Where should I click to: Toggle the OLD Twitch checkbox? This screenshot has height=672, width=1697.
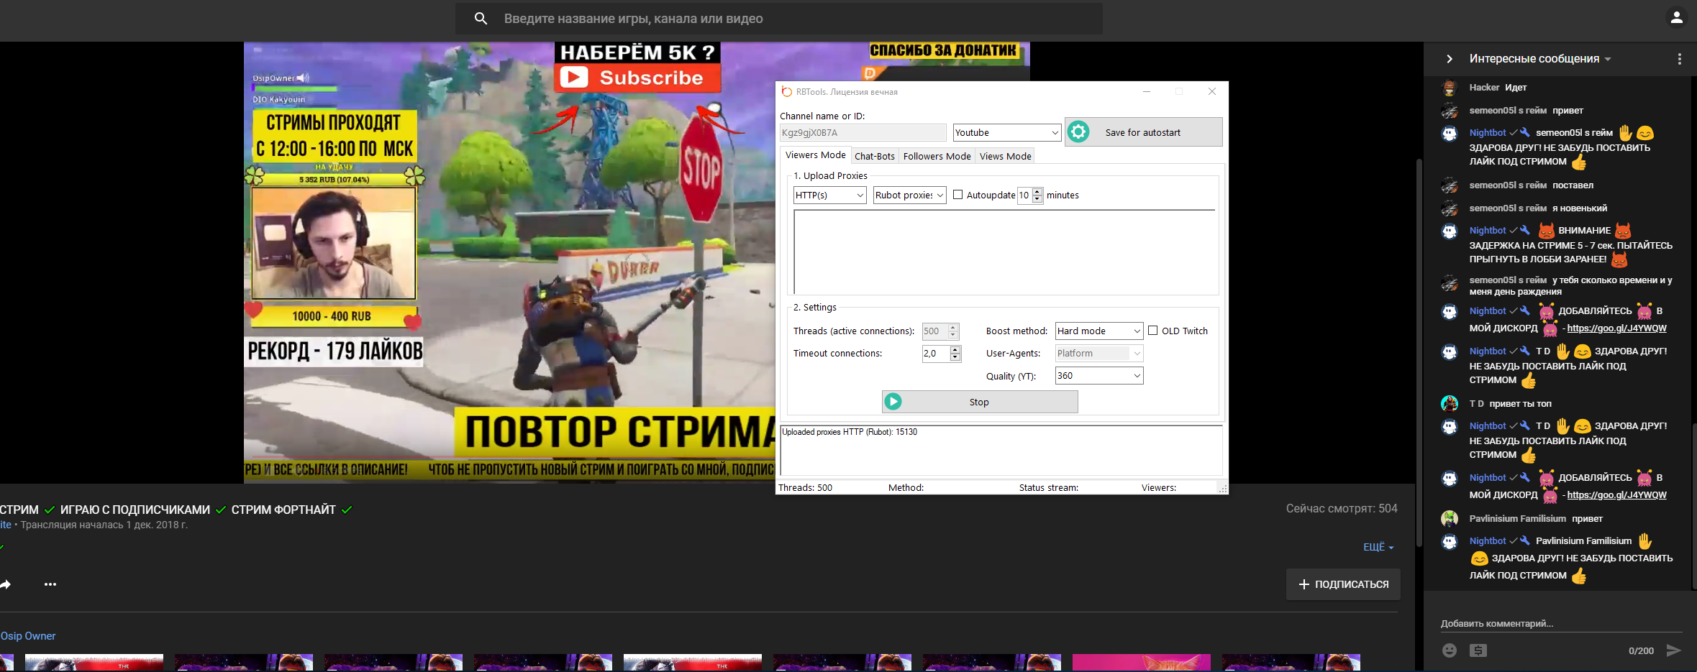[x=1153, y=331]
